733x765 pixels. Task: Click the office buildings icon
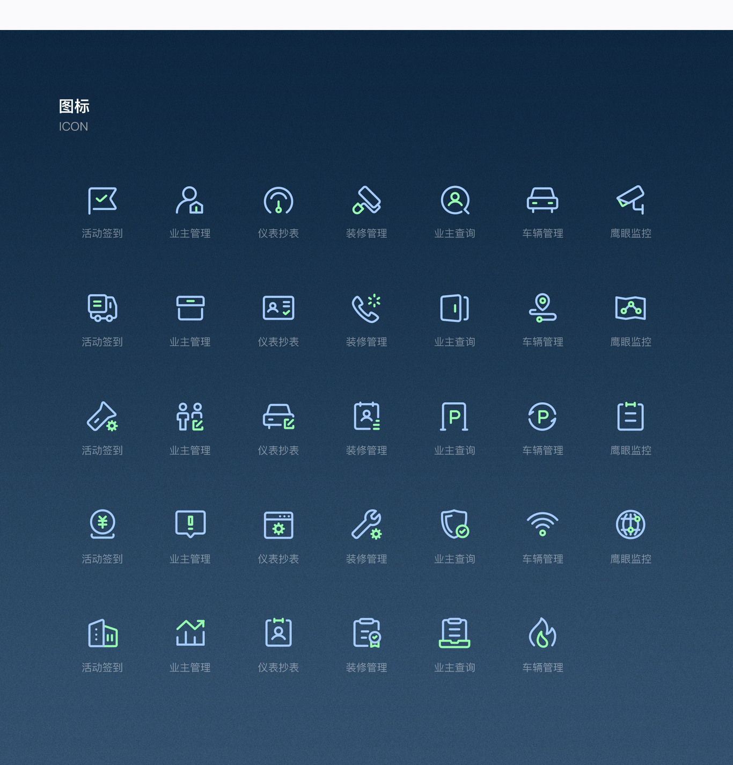pos(102,633)
